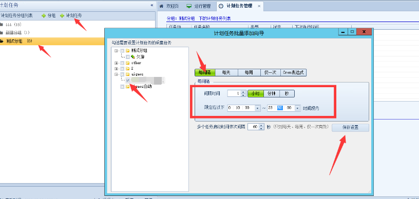Click the 60 seconds delay field

[254, 127]
